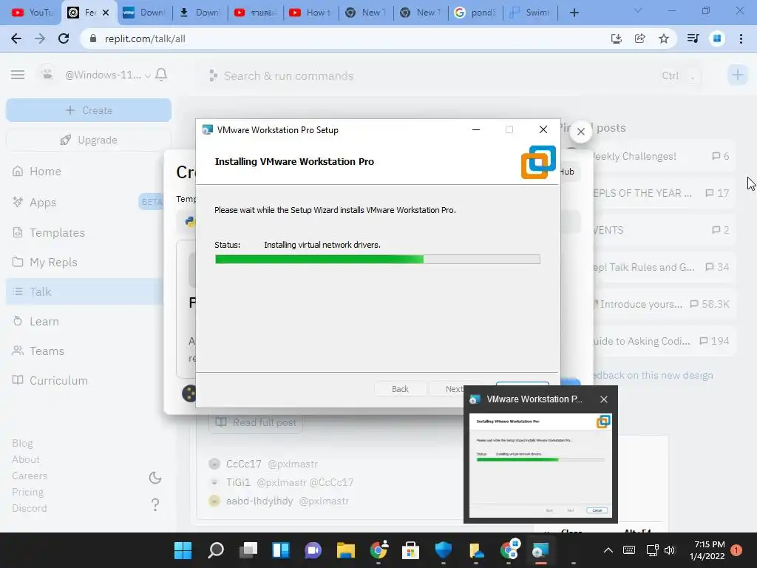Image resolution: width=757 pixels, height=568 pixels.
Task: Open the Chat app on taskbar
Action: click(313, 550)
